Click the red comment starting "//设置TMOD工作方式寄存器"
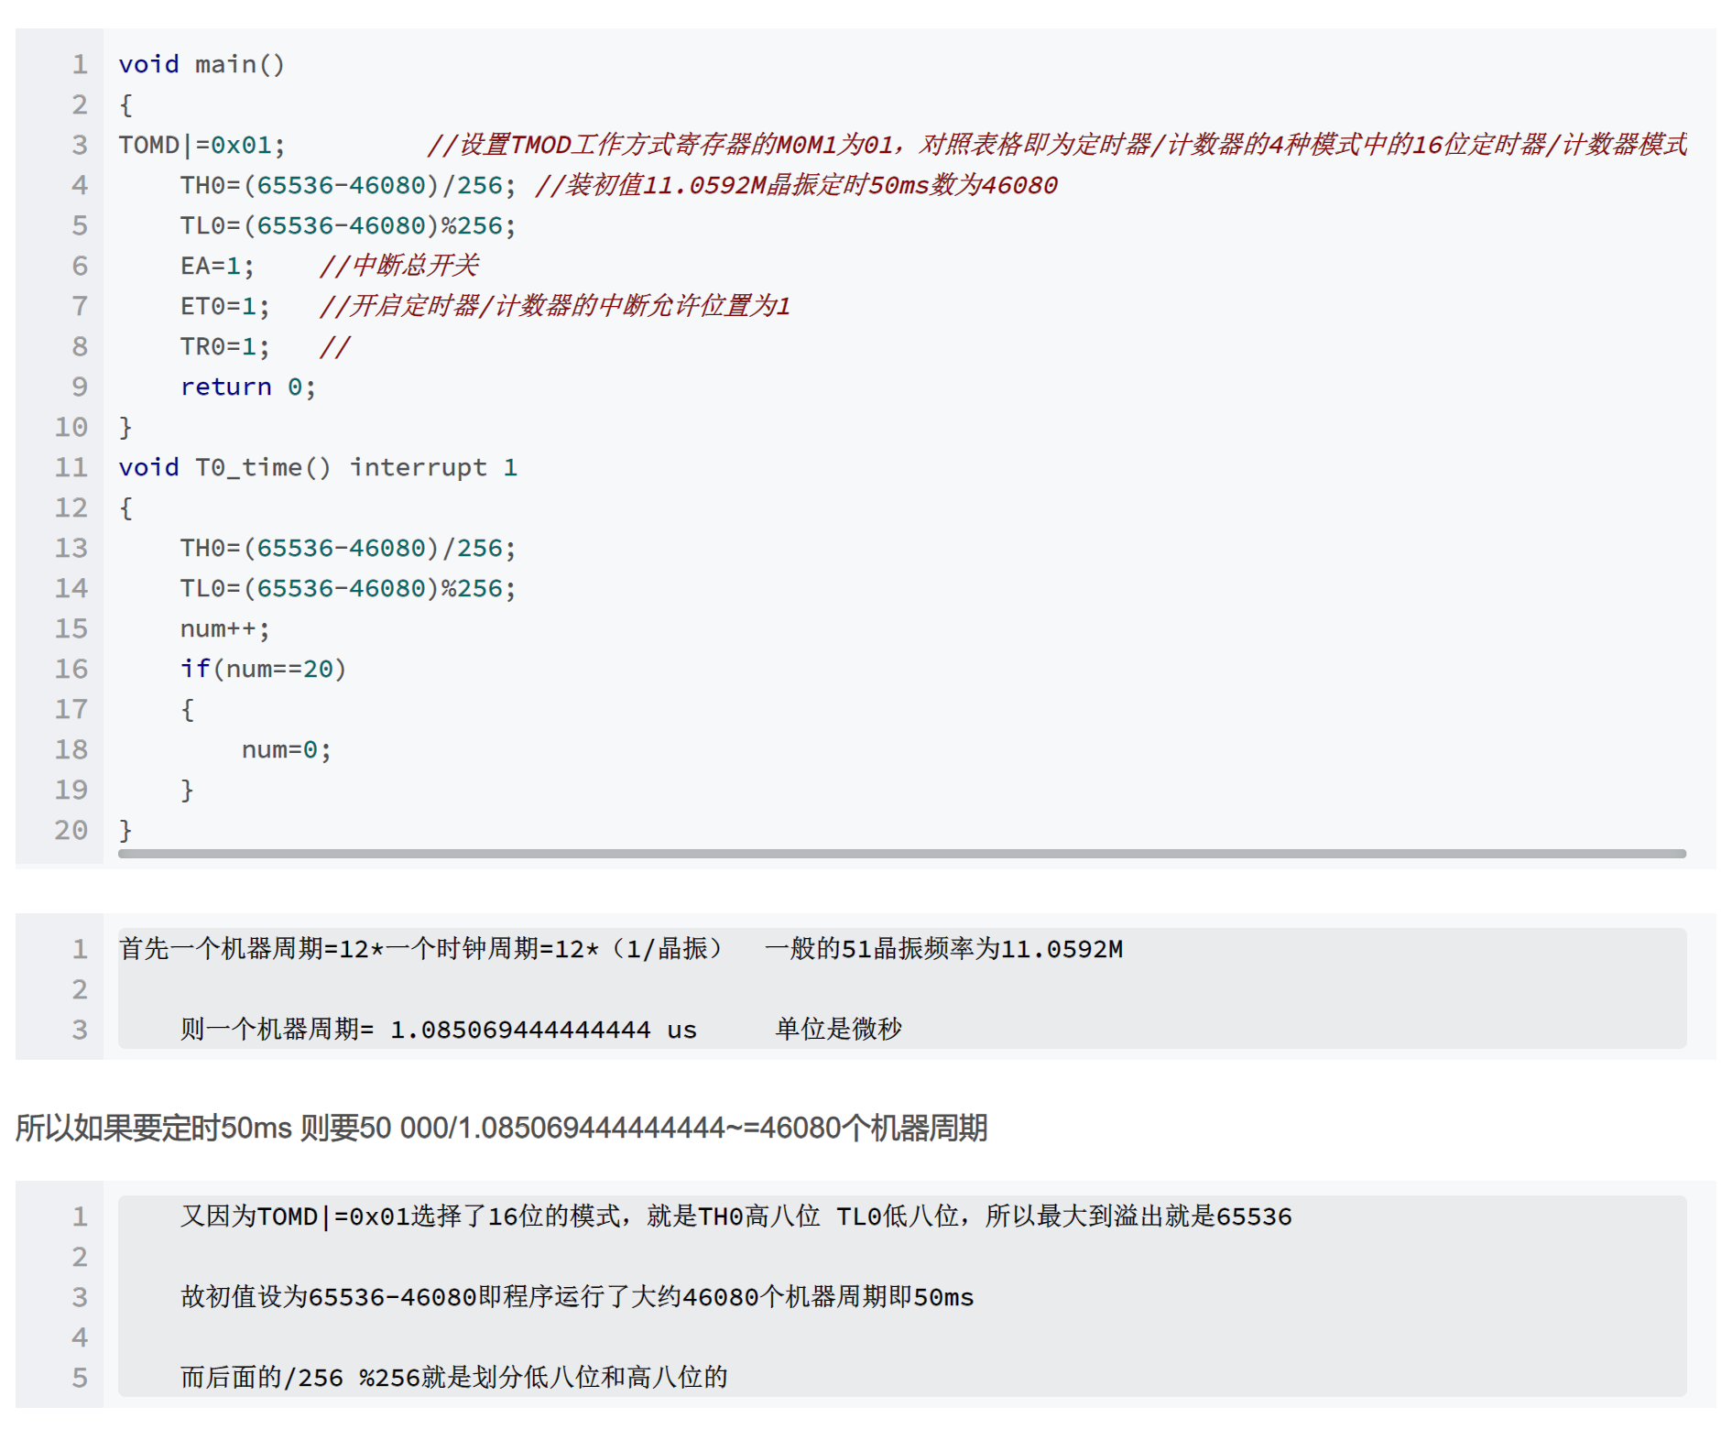 tap(1056, 145)
